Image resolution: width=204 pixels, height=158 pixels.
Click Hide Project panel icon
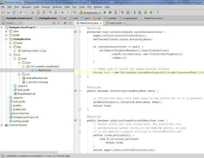click(x=71, y=23)
